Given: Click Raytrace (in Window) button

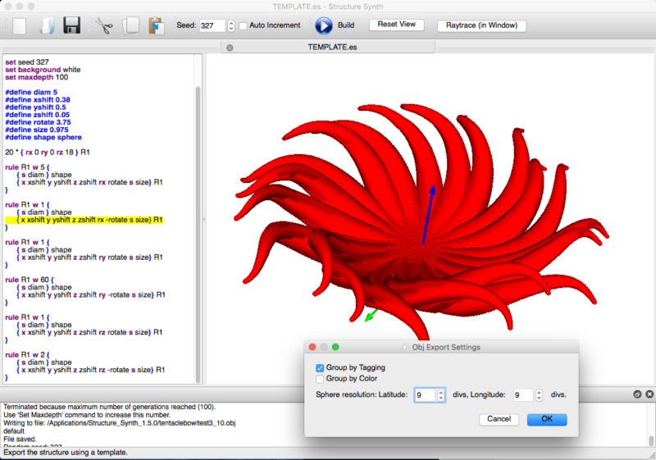Looking at the screenshot, I should pos(481,25).
